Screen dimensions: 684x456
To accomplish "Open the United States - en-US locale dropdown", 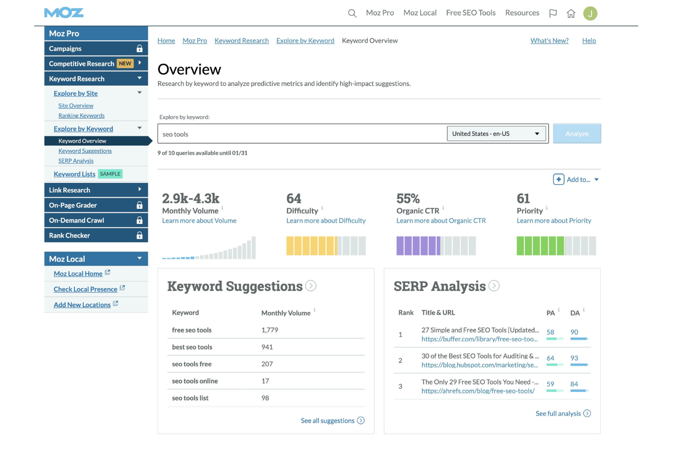I will click(496, 134).
